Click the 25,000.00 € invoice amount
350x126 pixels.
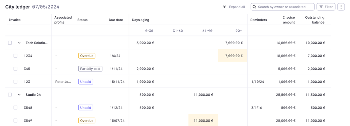coord(286,121)
